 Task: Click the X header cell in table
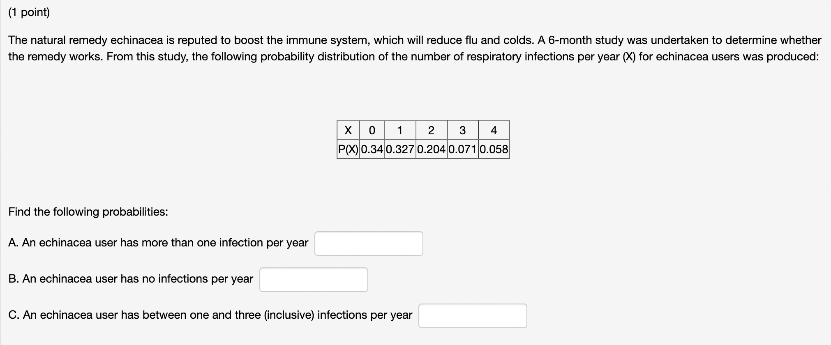click(x=348, y=131)
